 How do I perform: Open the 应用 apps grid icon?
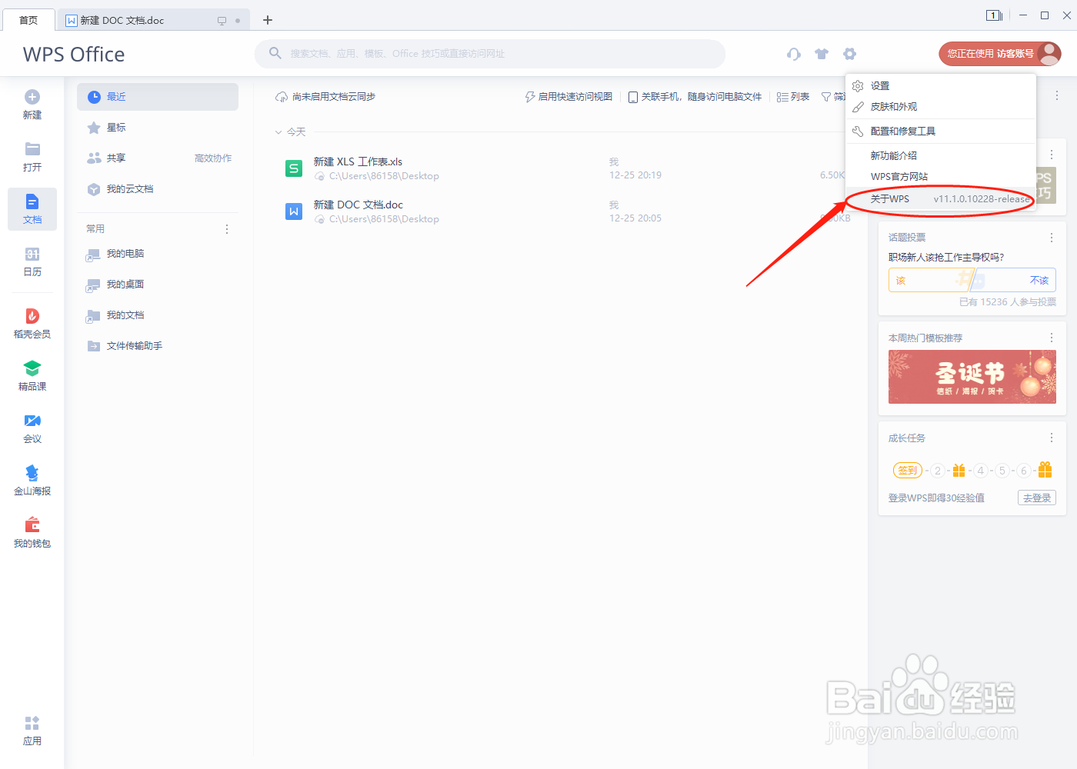(32, 723)
